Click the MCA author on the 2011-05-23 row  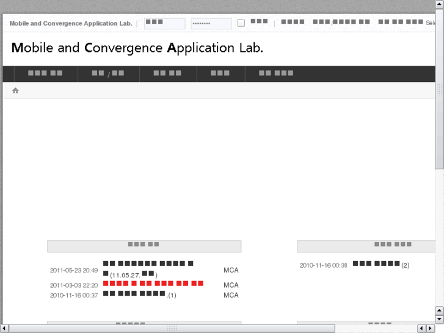231,270
